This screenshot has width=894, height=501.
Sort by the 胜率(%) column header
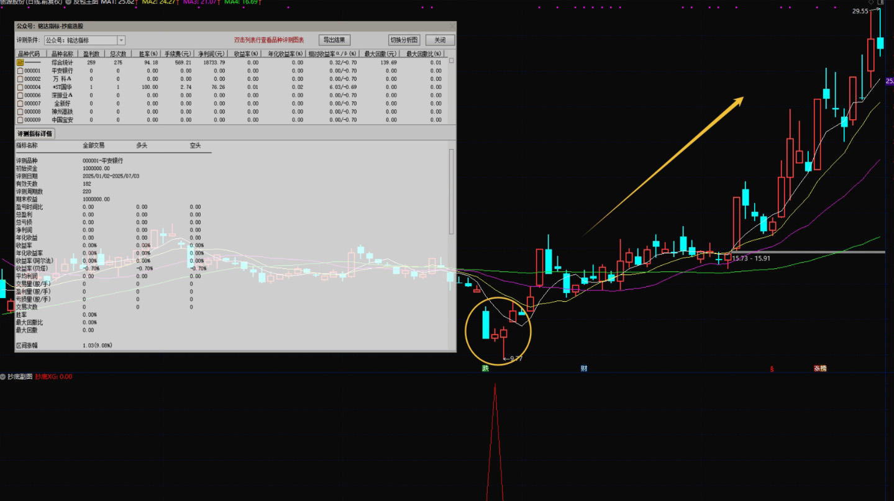click(148, 54)
